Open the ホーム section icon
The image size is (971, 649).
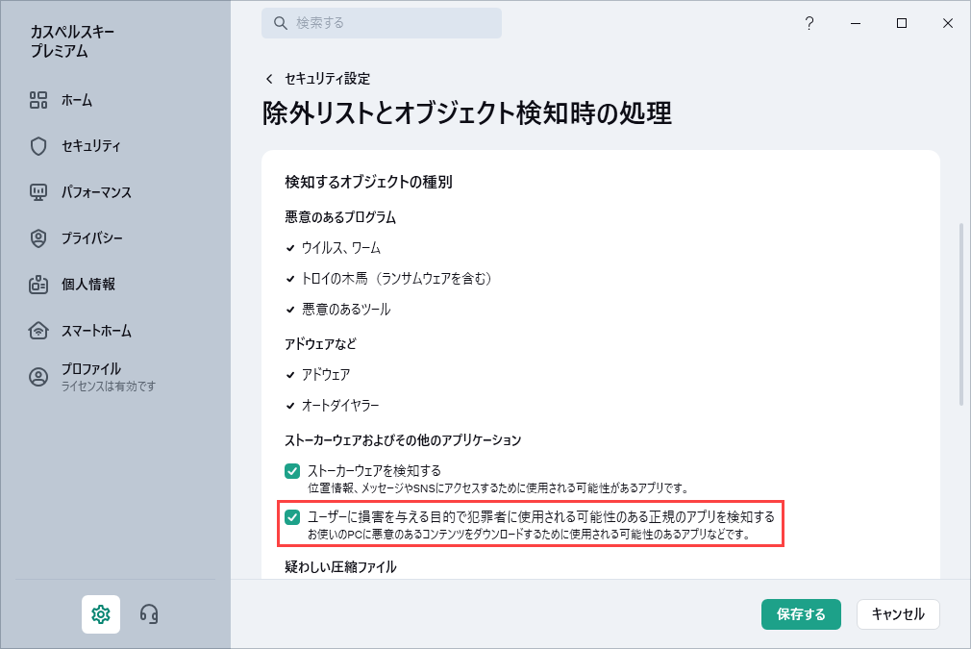[38, 100]
